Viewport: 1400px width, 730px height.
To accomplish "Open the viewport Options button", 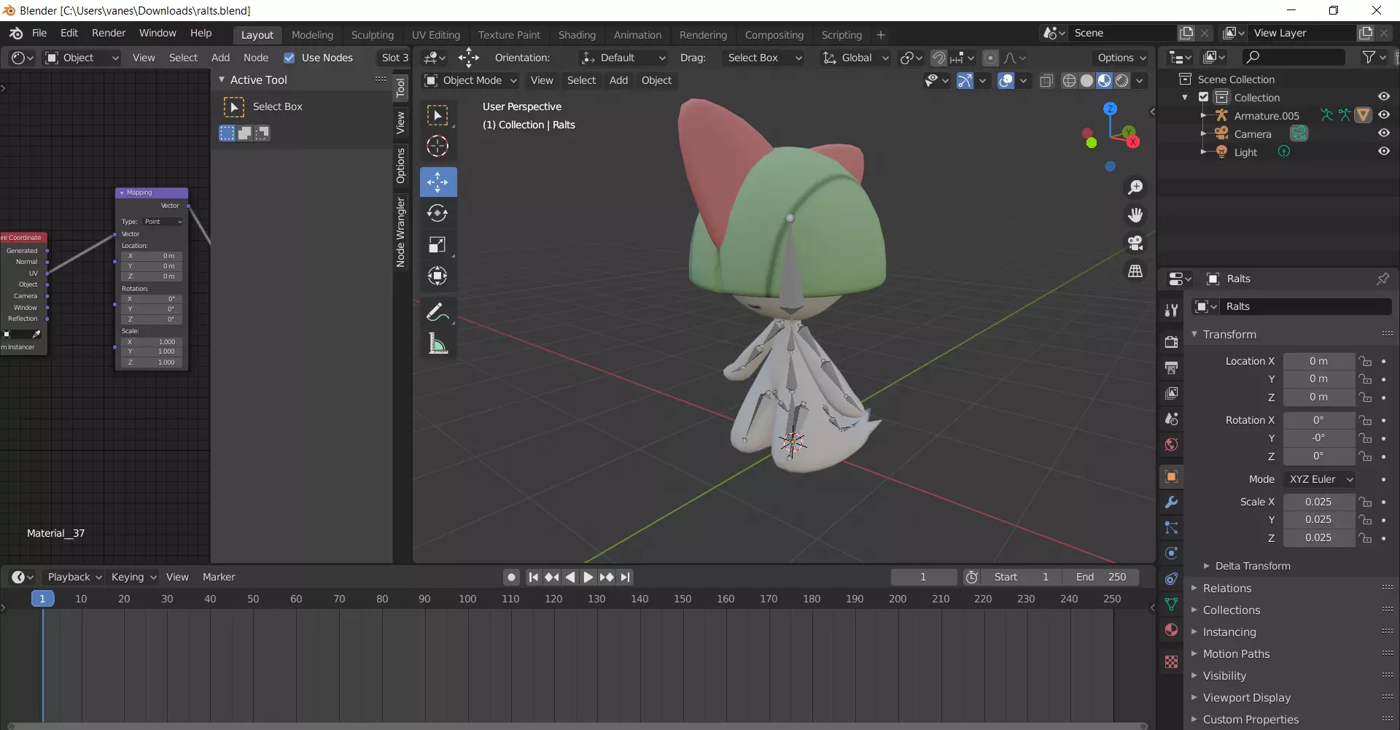I will (x=1121, y=58).
